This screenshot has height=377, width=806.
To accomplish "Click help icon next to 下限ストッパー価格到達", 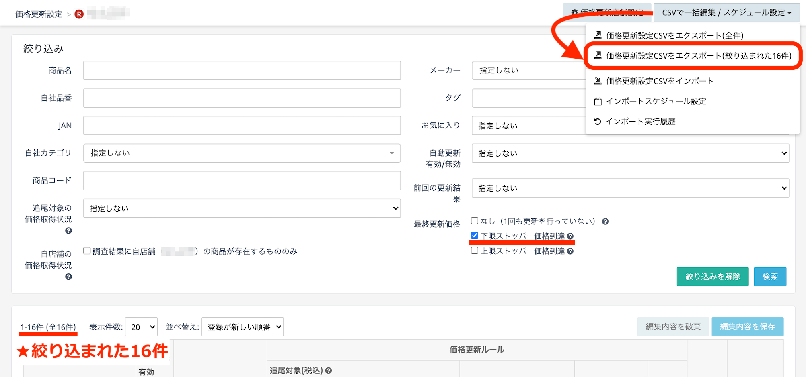I will (570, 236).
